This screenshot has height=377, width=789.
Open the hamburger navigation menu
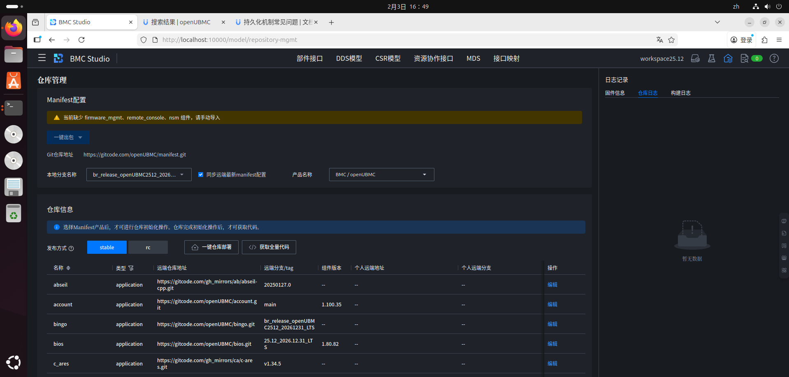pos(42,58)
